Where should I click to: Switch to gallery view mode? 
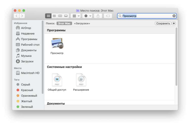point(66,16)
